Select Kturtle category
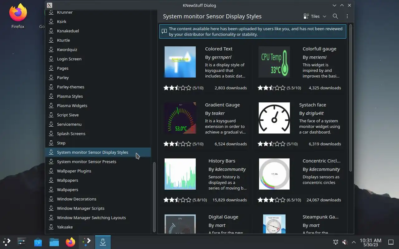The height and width of the screenshot is (249, 399). [98, 40]
